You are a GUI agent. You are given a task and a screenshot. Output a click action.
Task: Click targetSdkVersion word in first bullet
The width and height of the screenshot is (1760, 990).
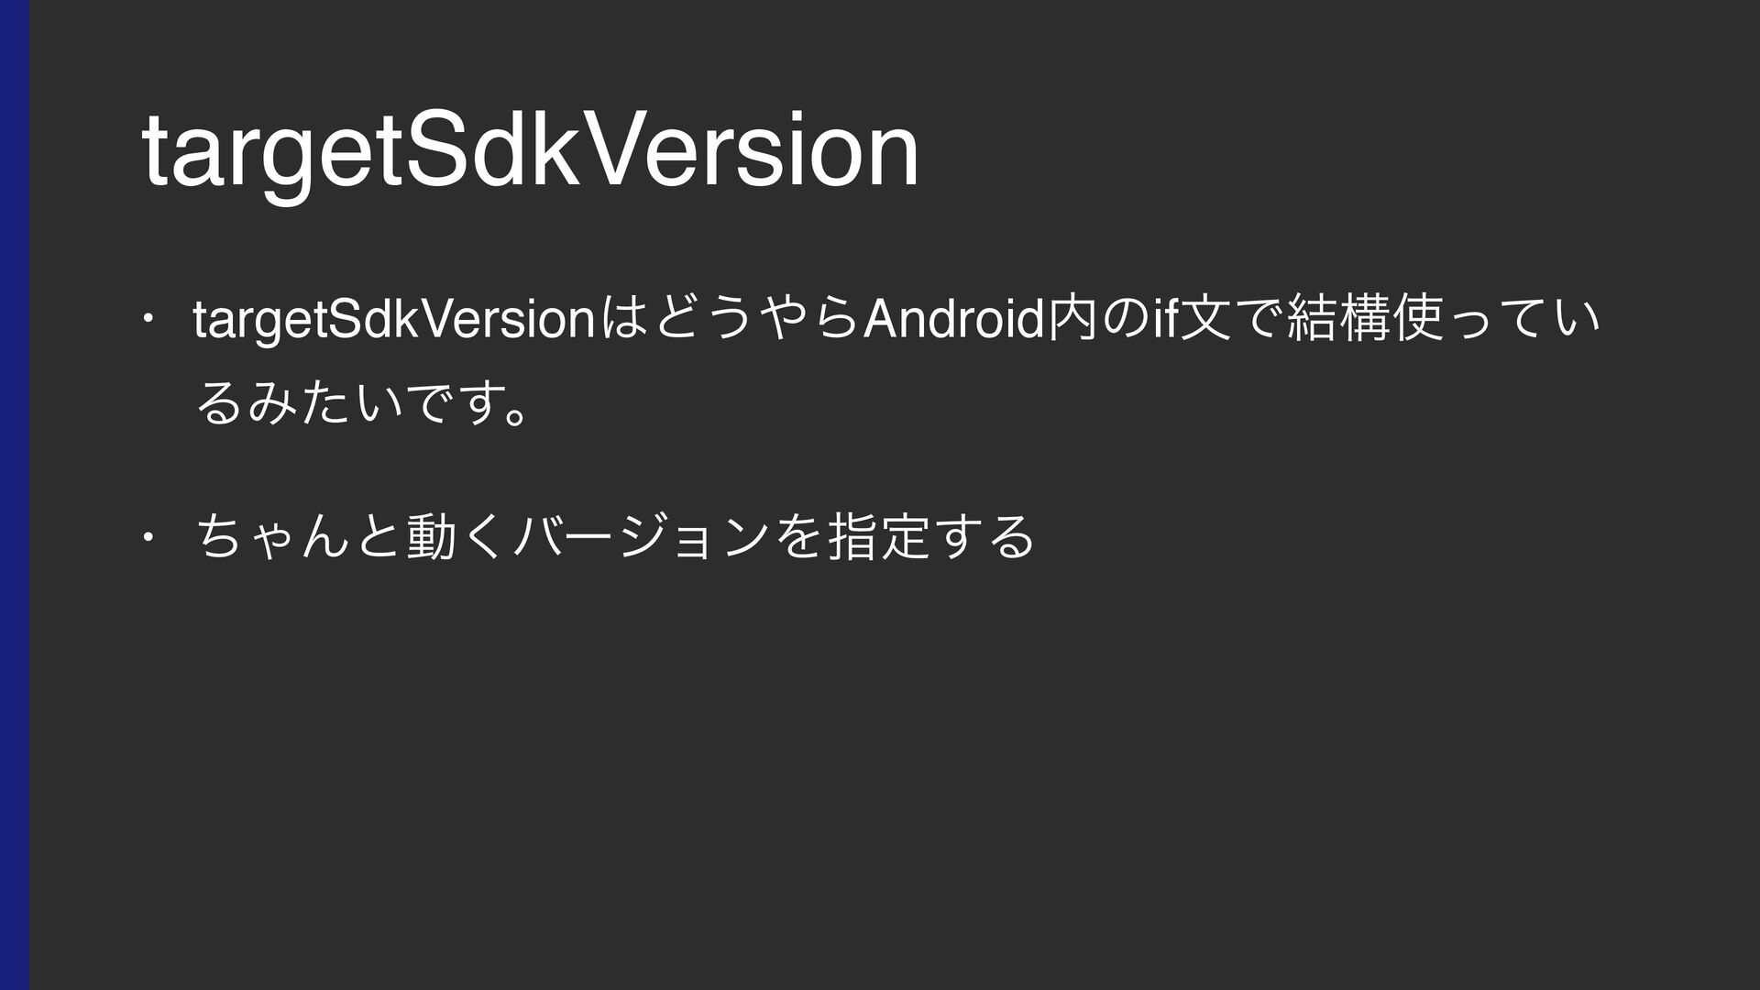click(x=395, y=319)
